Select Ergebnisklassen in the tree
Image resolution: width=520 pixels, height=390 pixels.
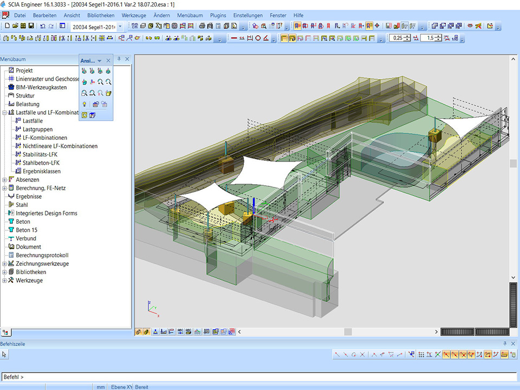click(x=41, y=171)
